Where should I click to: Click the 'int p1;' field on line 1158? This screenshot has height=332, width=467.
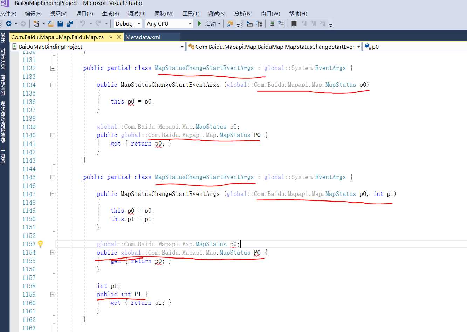(x=109, y=286)
